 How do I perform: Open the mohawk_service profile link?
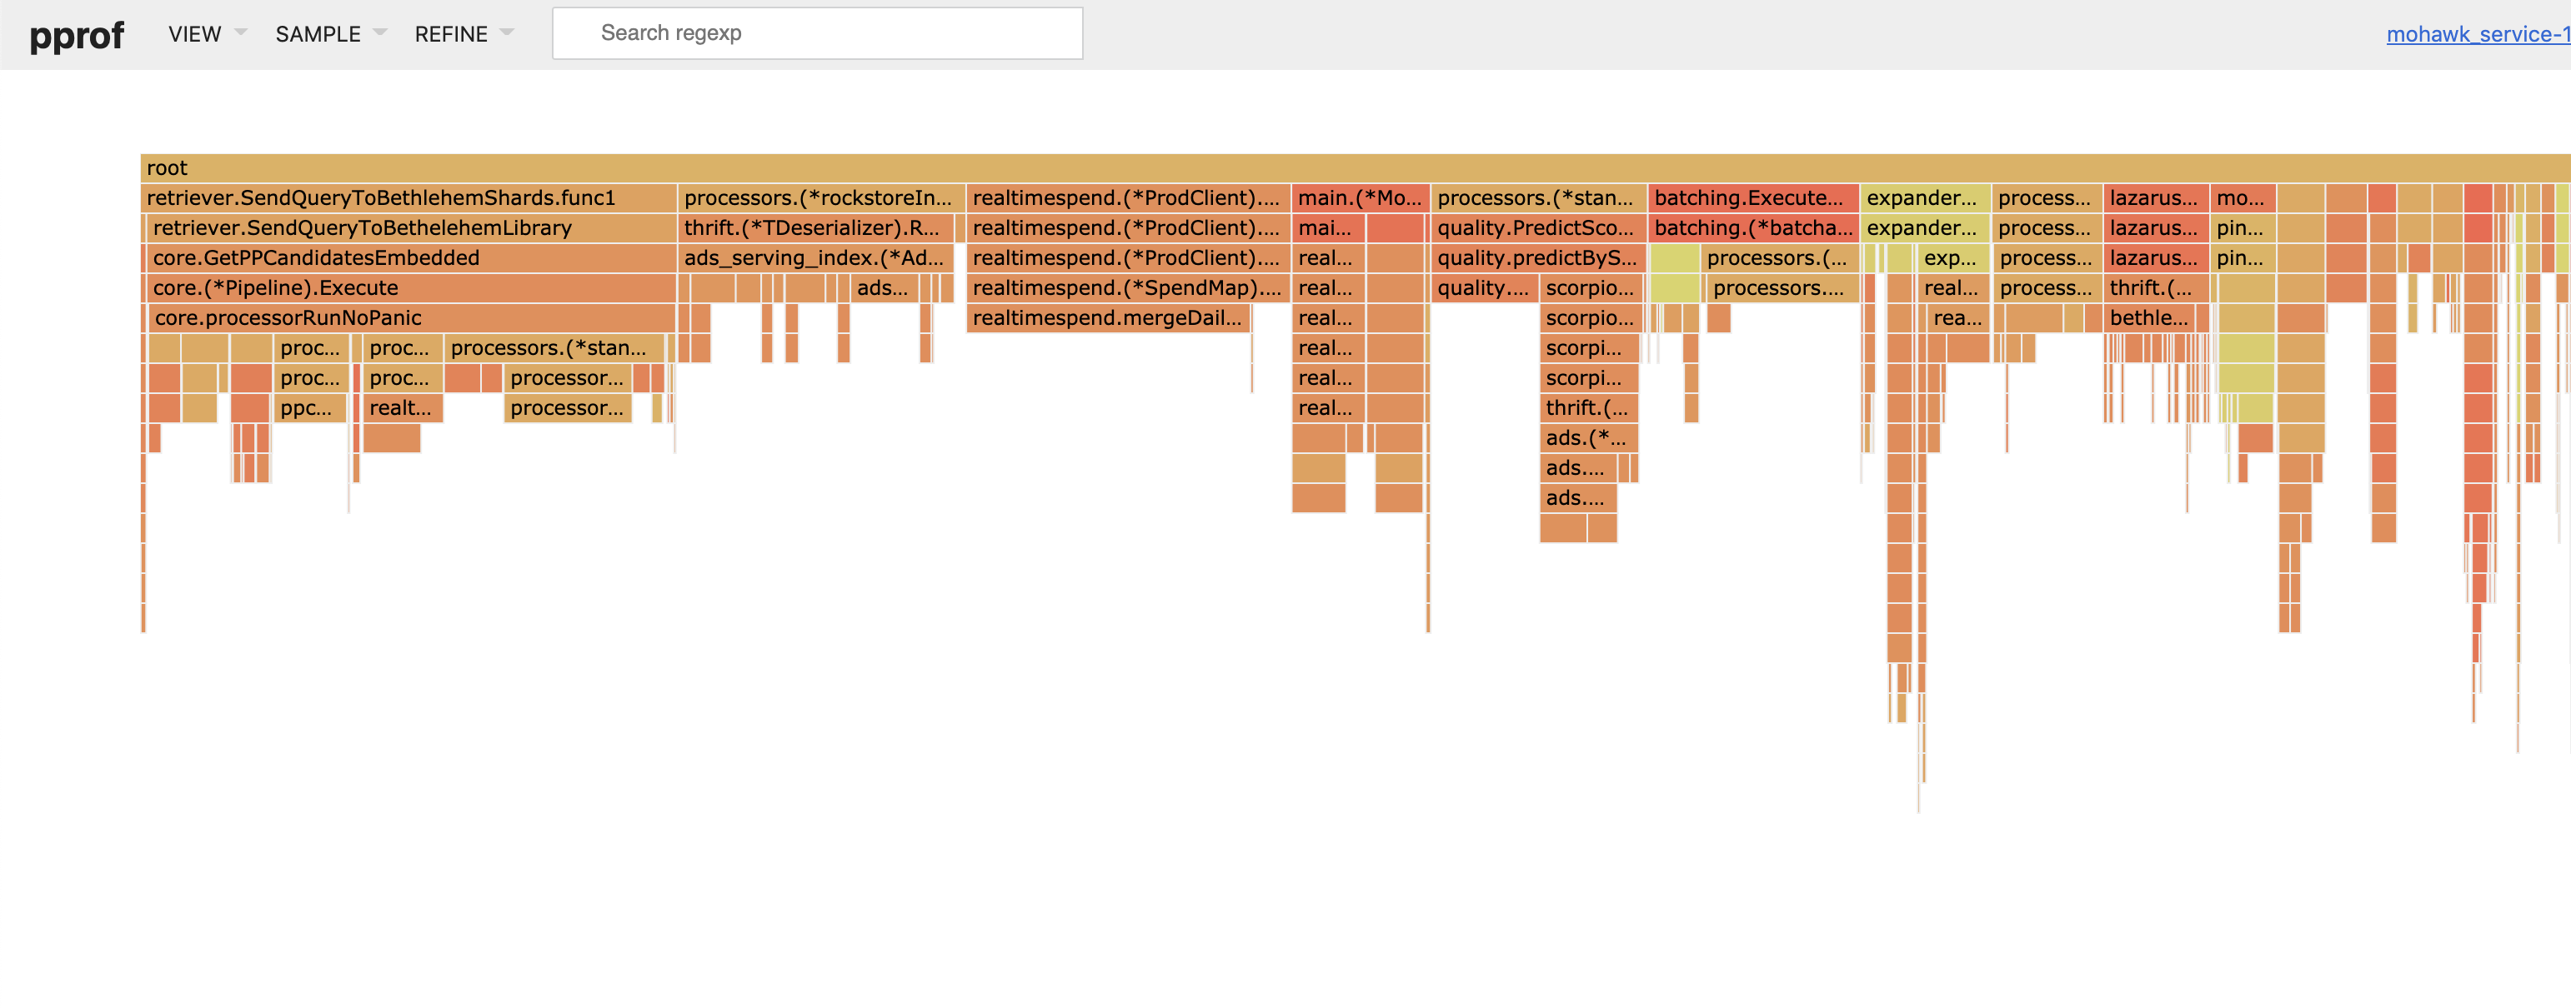2476,34
